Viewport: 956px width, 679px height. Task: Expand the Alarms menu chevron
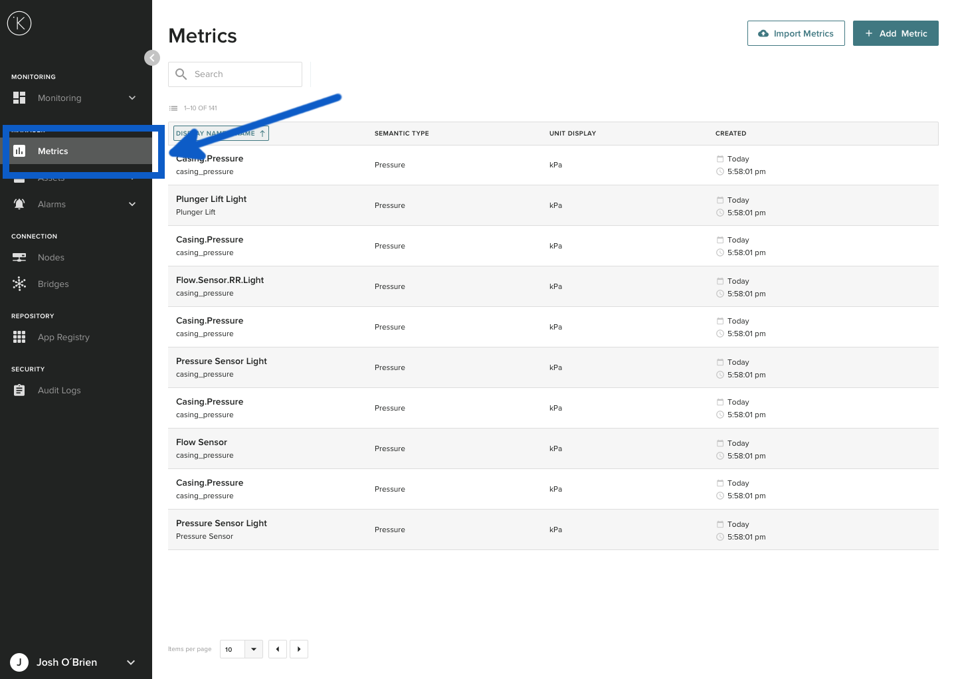[x=132, y=204]
